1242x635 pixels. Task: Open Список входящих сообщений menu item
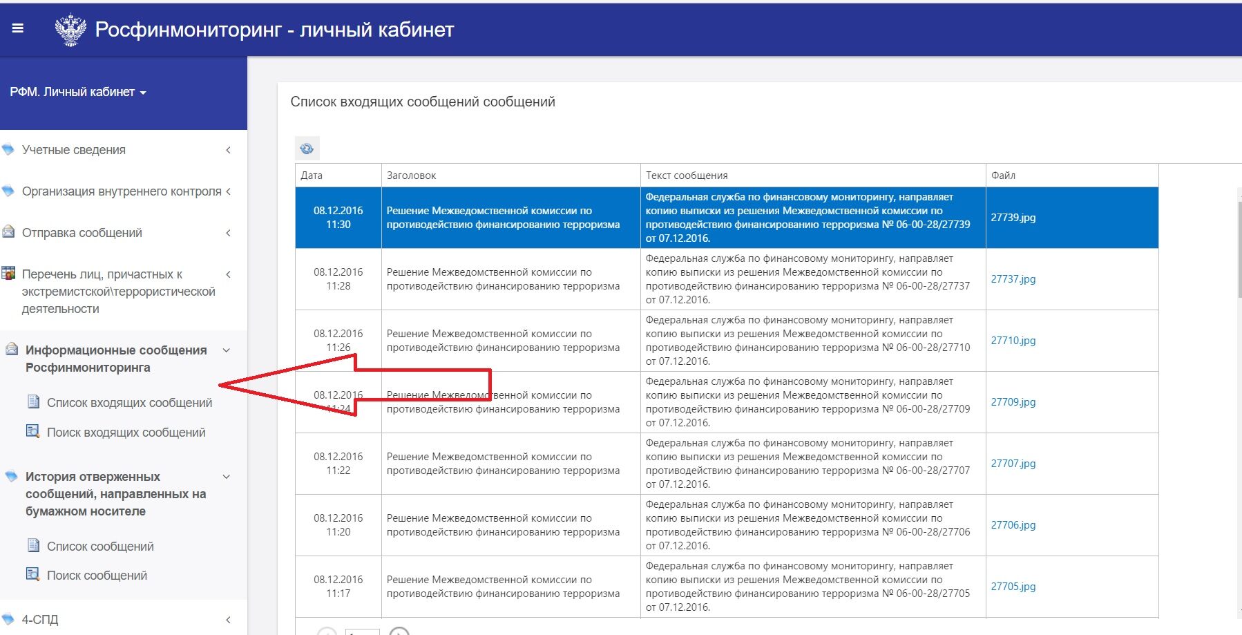tap(129, 403)
